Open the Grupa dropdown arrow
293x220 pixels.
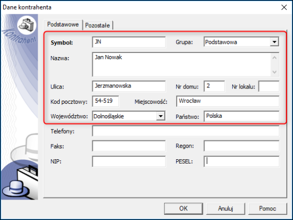274,42
